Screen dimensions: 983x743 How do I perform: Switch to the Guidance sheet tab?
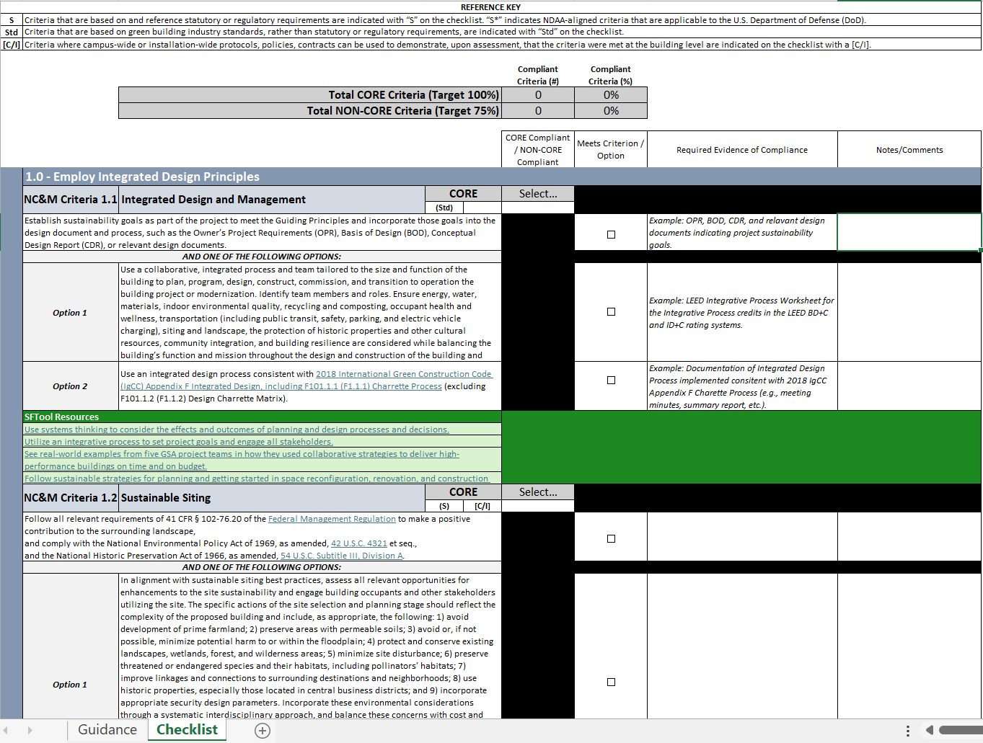(107, 730)
